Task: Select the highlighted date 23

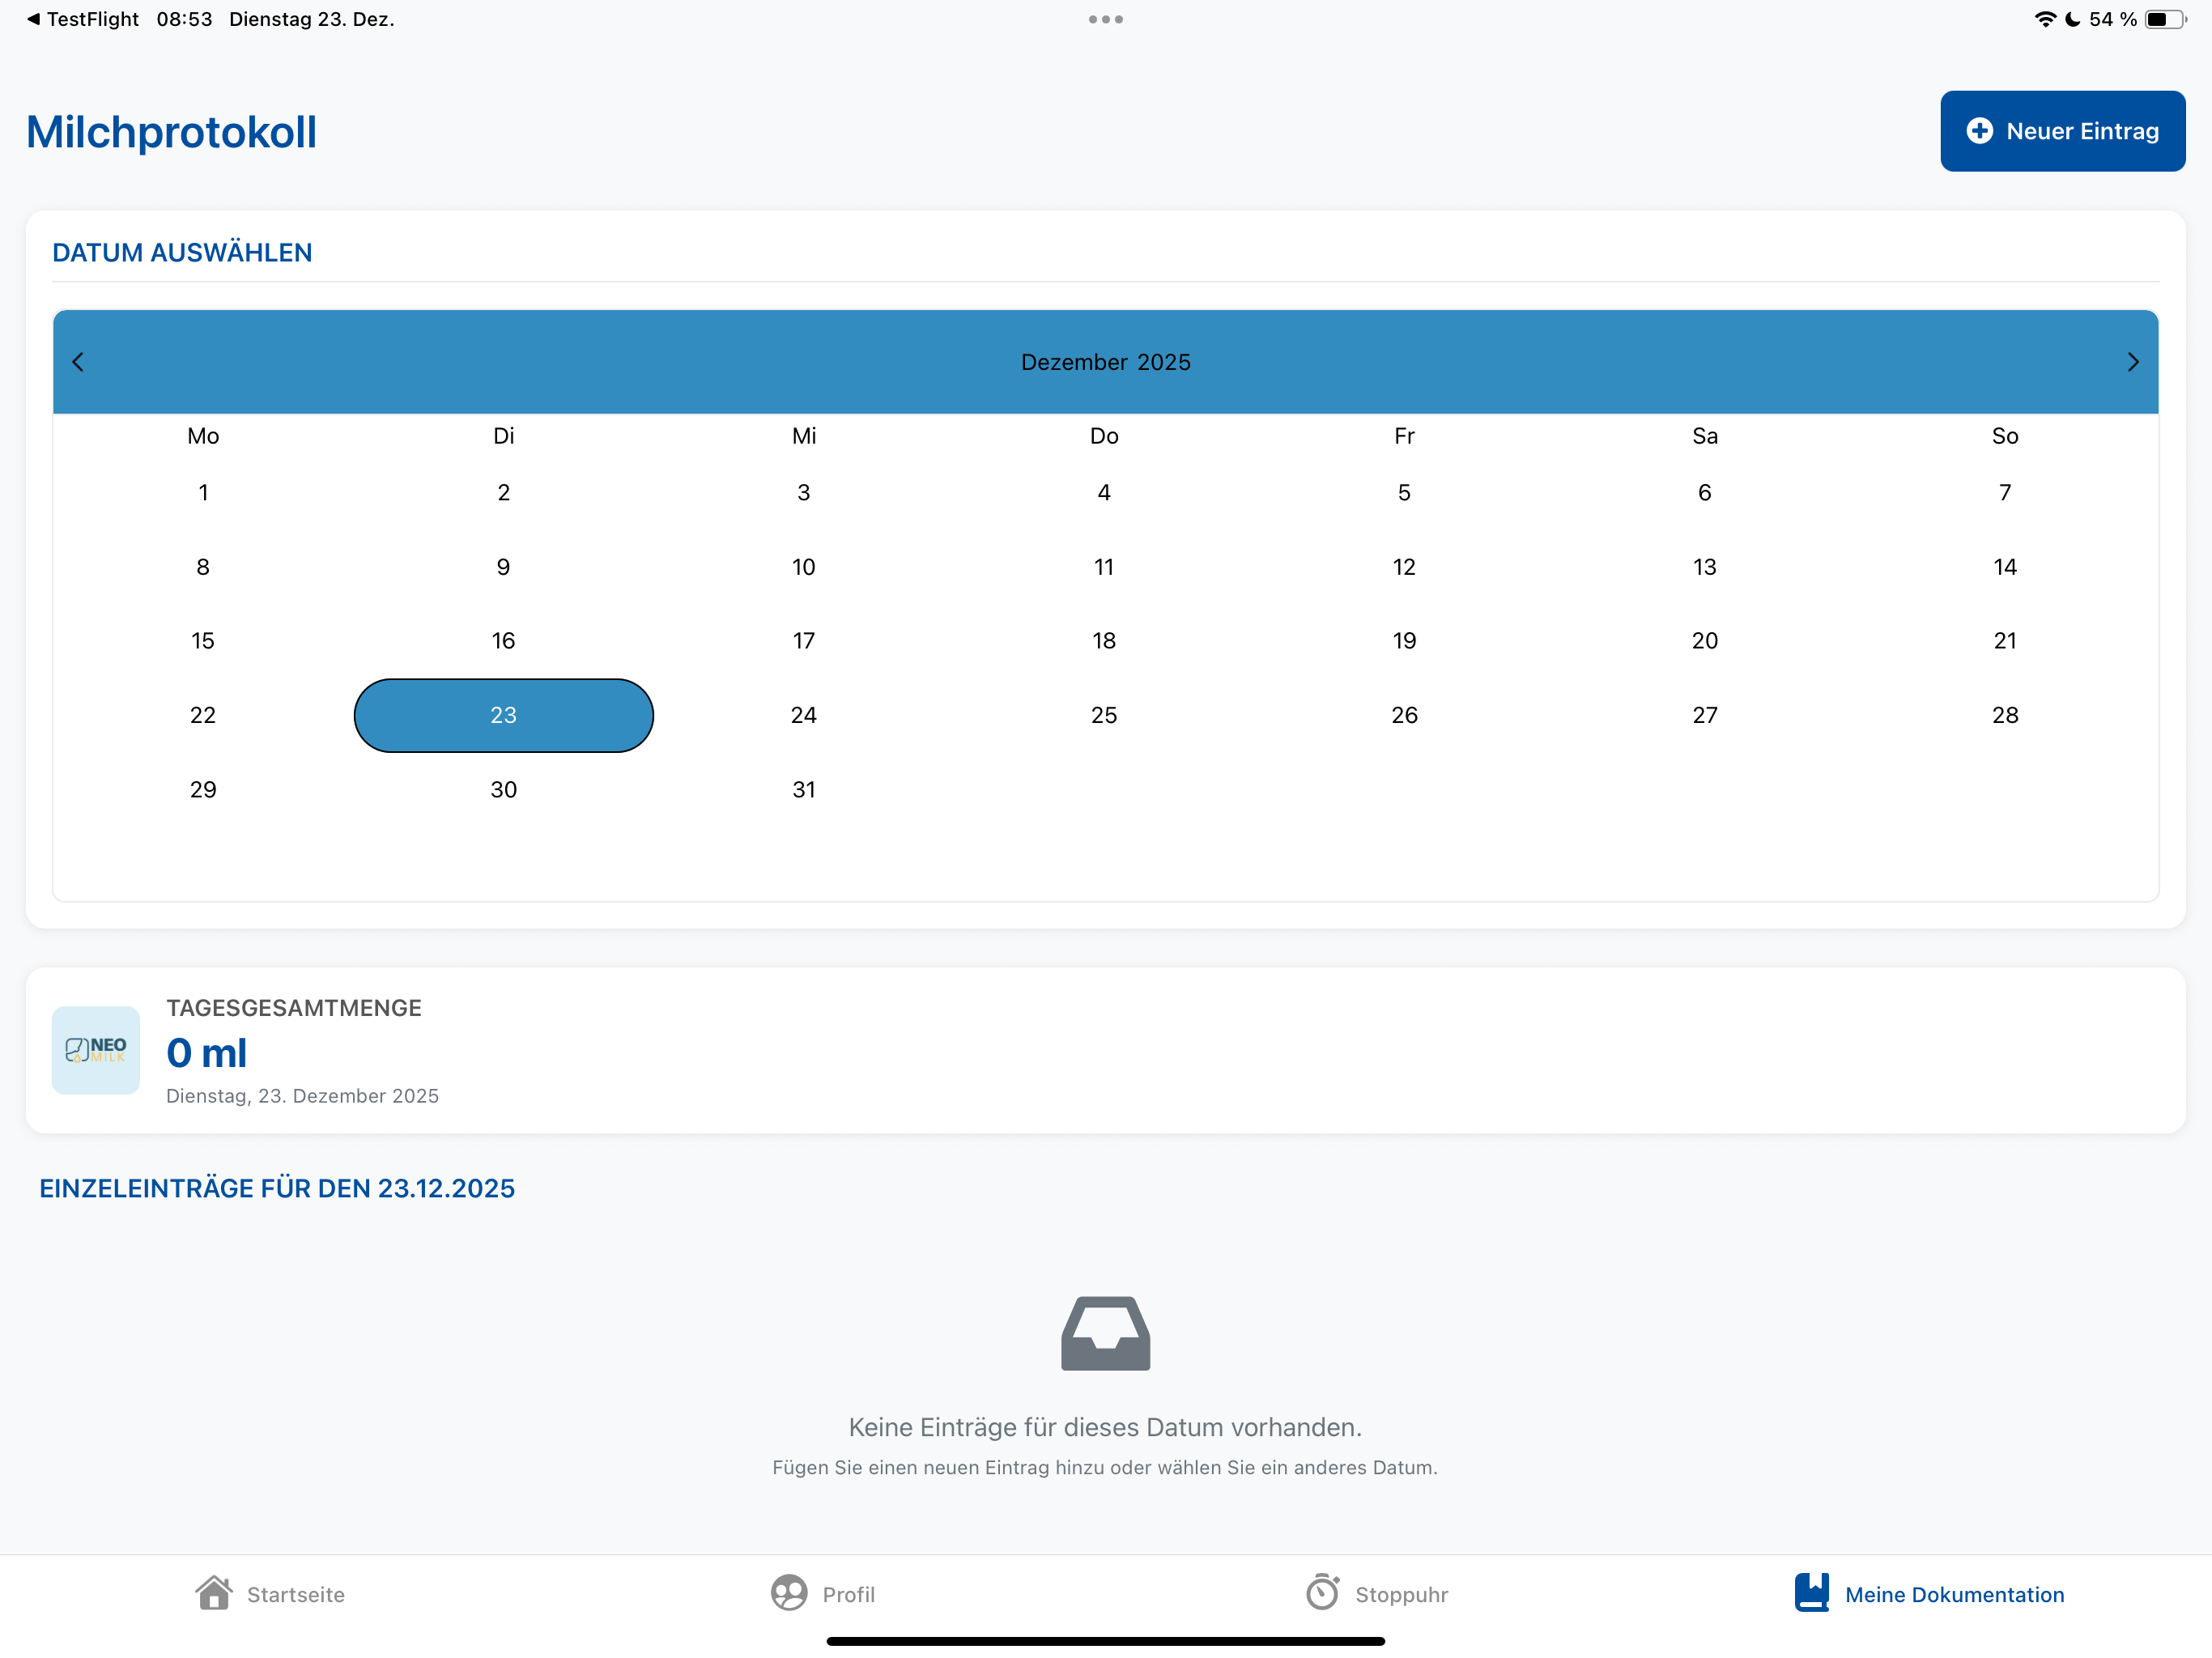Action: point(503,715)
